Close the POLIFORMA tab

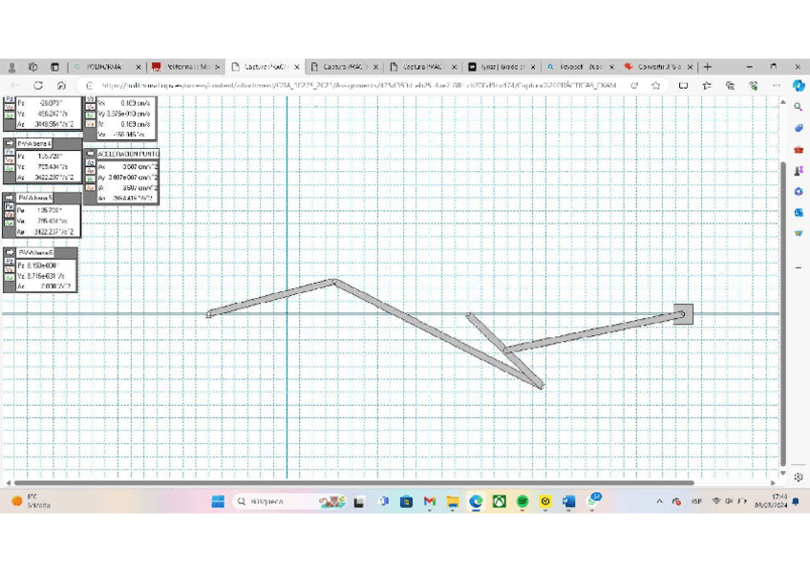tap(139, 67)
